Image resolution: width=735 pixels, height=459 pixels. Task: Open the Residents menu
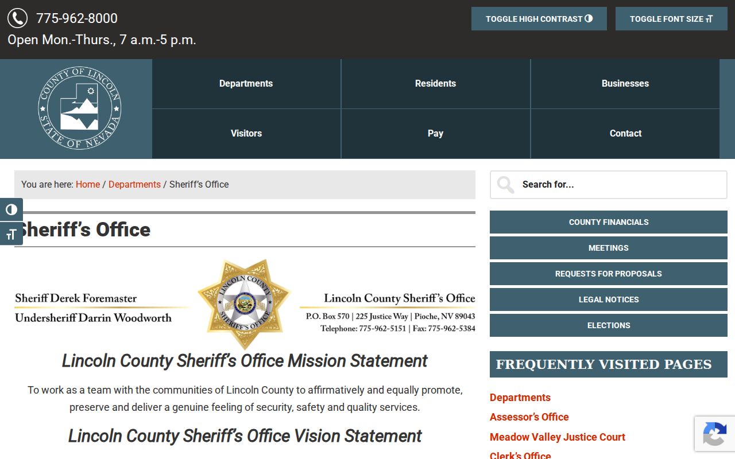pyautogui.click(x=436, y=84)
